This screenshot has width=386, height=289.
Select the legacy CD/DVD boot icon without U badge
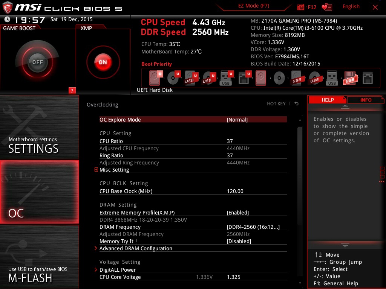click(x=279, y=78)
